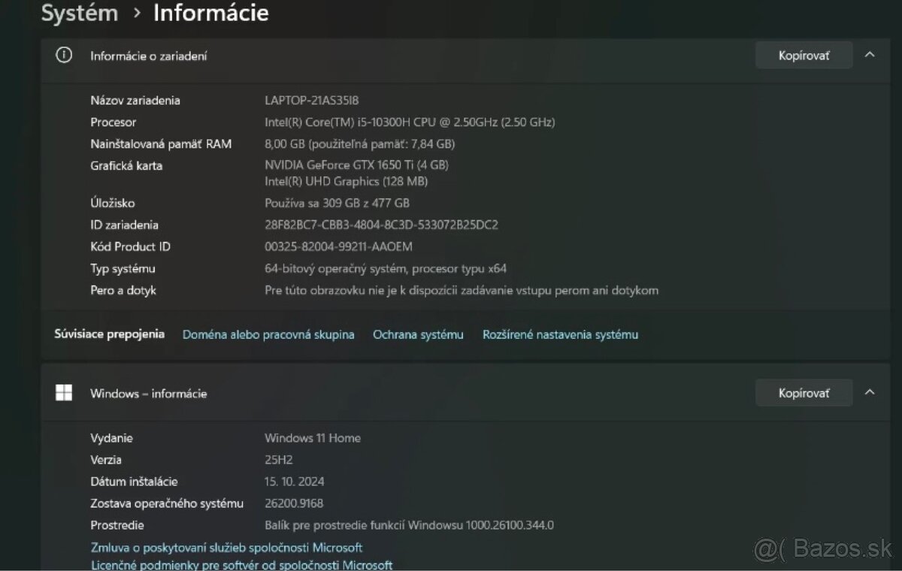Click the Verzia label
Image resolution: width=902 pixels, height=571 pixels.
(106, 460)
